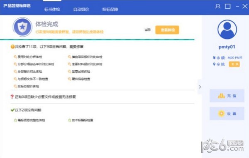Collapse the right side user panel arrow
Viewport: 249px width, 158px height.
(x=200, y=87)
